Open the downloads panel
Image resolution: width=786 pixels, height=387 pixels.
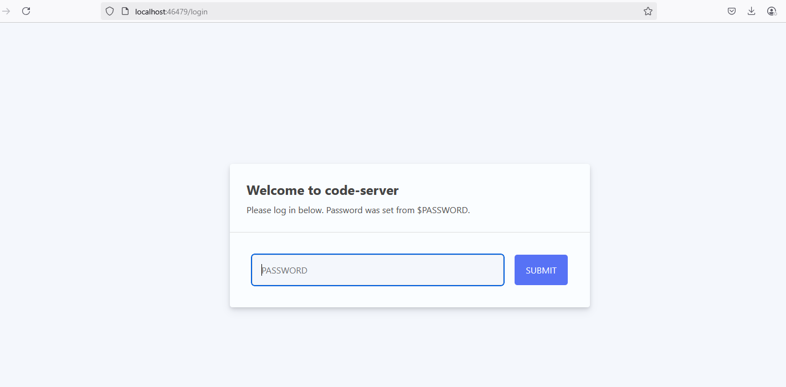point(751,11)
